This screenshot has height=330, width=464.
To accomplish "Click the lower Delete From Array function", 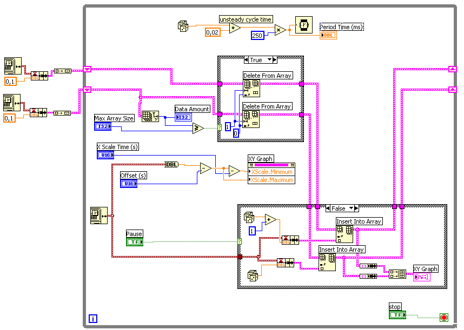I will [251, 119].
